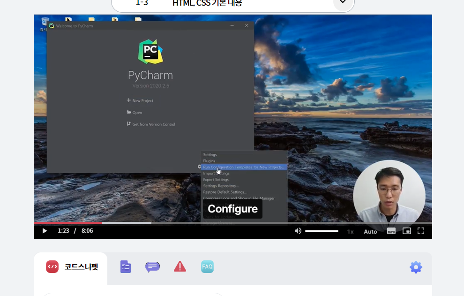The image size is (464, 296).
Task: Enter fullscreen video mode
Action: coord(421,231)
